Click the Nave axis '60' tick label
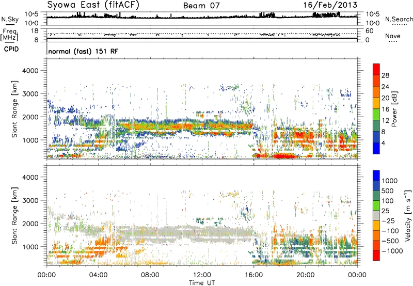Image resolution: width=413 pixels, height=286 pixels. tap(370, 31)
